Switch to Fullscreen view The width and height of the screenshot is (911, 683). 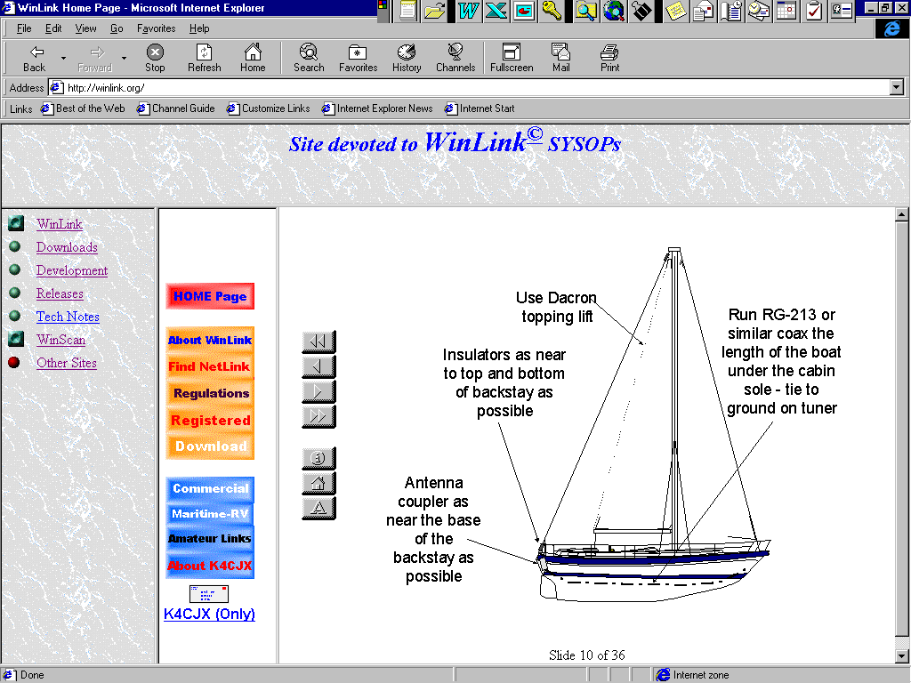512,58
